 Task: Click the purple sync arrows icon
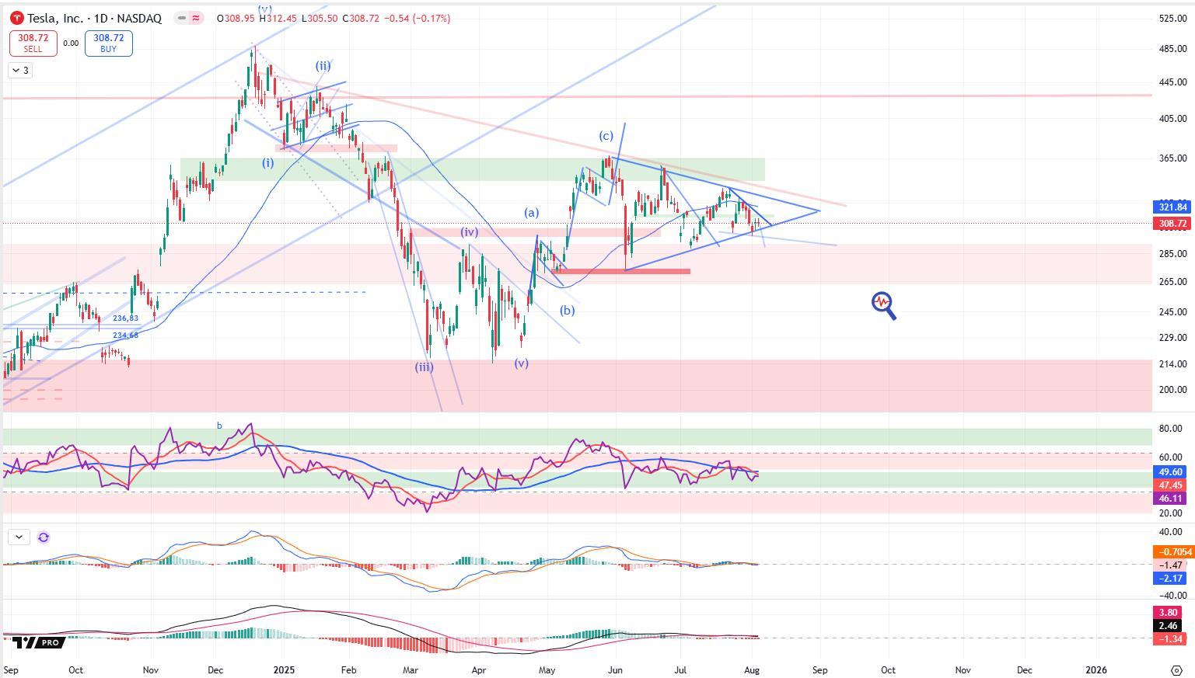44,537
